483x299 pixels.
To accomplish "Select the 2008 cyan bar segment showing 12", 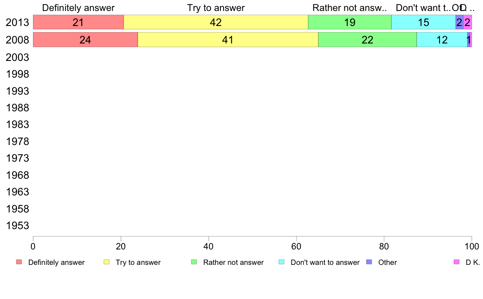I will point(442,40).
